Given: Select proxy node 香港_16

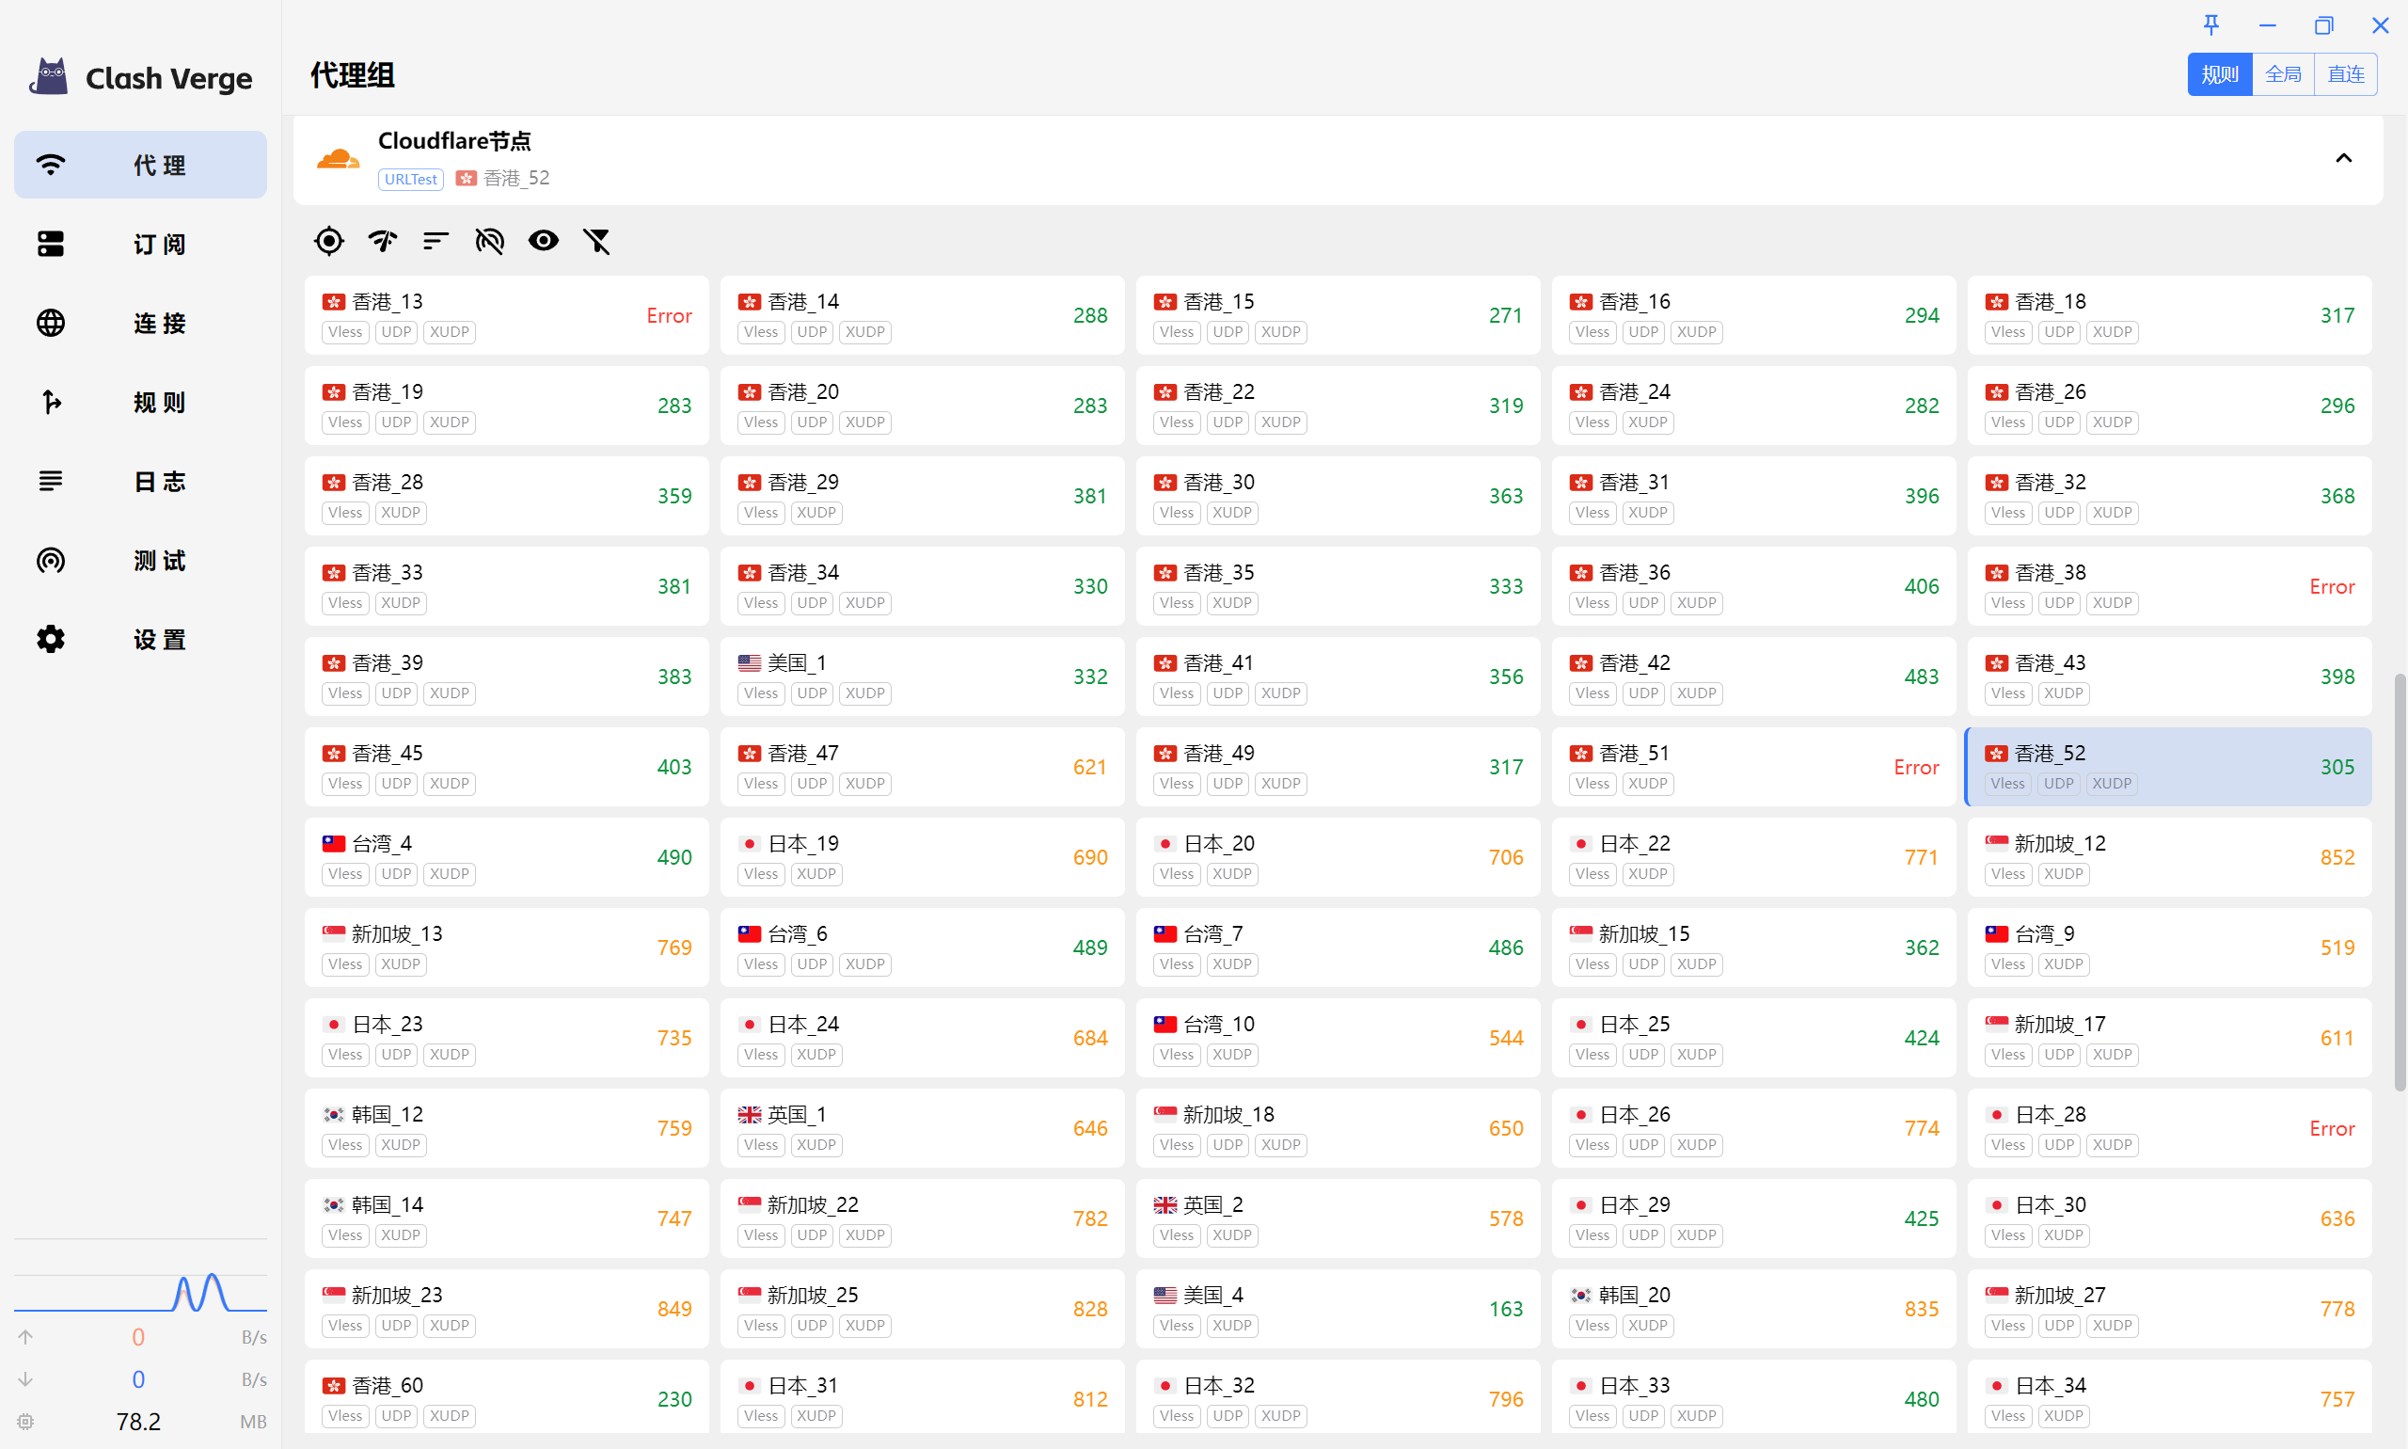Looking at the screenshot, I should point(1754,315).
